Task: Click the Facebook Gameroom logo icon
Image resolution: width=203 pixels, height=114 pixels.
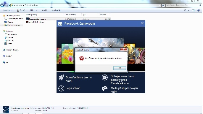Action: (x=60, y=24)
